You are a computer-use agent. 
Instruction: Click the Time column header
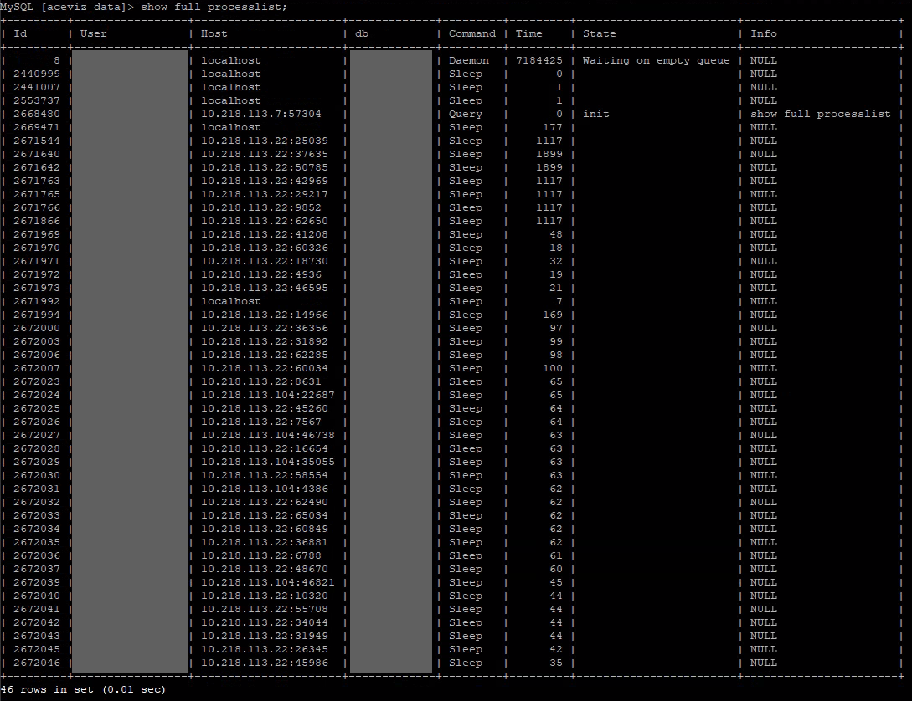528,33
